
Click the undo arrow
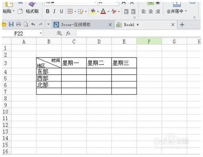[33, 24]
